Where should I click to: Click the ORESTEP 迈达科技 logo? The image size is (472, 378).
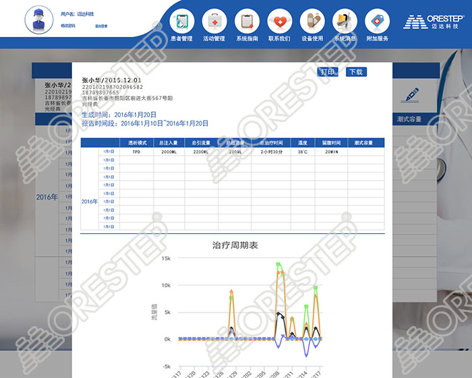[435, 21]
